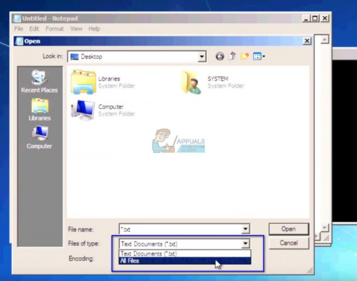Image resolution: width=357 pixels, height=281 pixels.
Task: Open the View Menu icon
Action: (x=259, y=57)
